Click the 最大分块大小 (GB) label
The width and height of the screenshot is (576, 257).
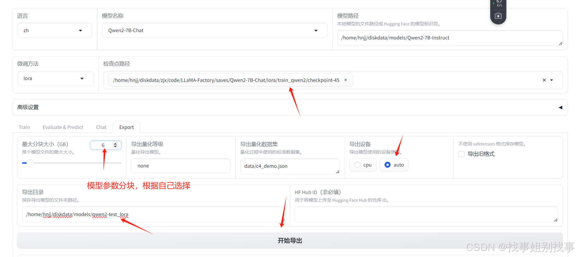tap(45, 144)
